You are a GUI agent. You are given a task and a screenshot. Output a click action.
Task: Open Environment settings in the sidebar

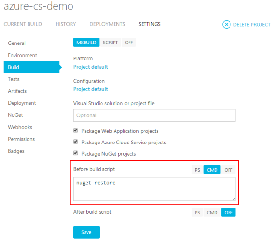[22, 55]
